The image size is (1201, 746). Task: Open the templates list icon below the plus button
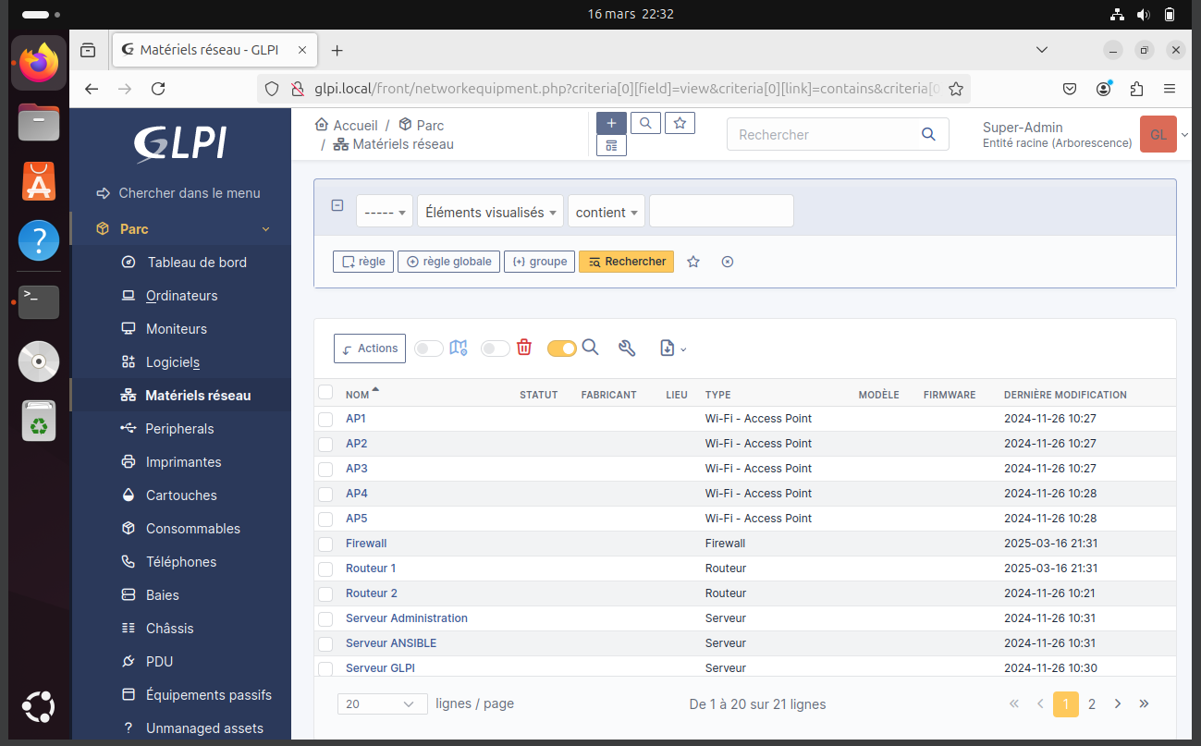[611, 146]
